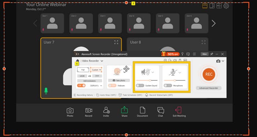This screenshot has height=137, width=257.
Task: Open the hamburger menu in recorder title bar
Action: coord(194,54)
